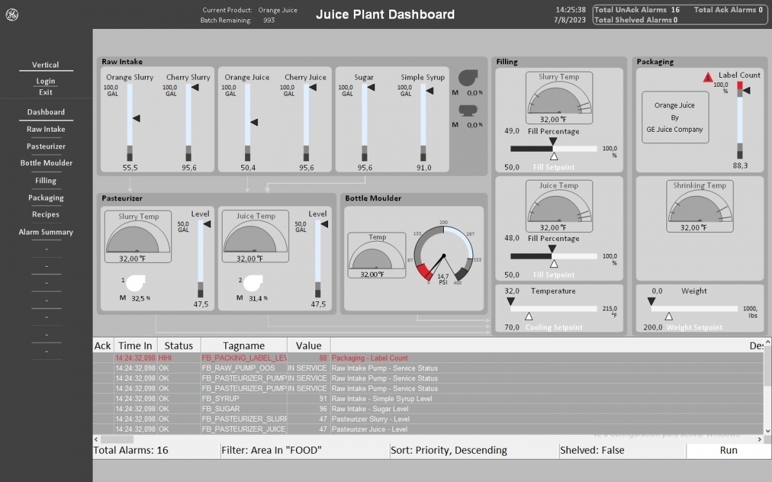Image resolution: width=772 pixels, height=482 pixels.
Task: Click the Cooling Setpoint slider marker
Action: point(529,316)
